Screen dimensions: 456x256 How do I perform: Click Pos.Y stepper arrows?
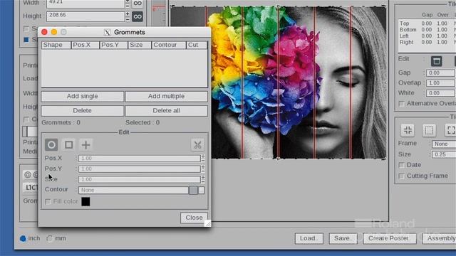[202, 169]
